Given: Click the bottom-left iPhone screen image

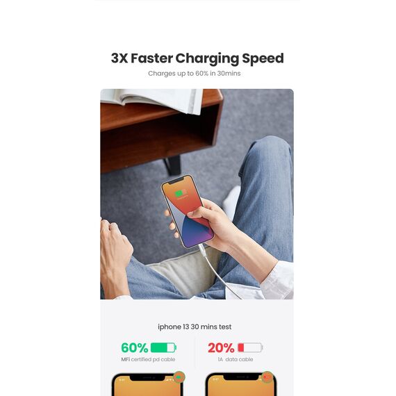Looking at the screenshot, I should (x=148, y=384).
